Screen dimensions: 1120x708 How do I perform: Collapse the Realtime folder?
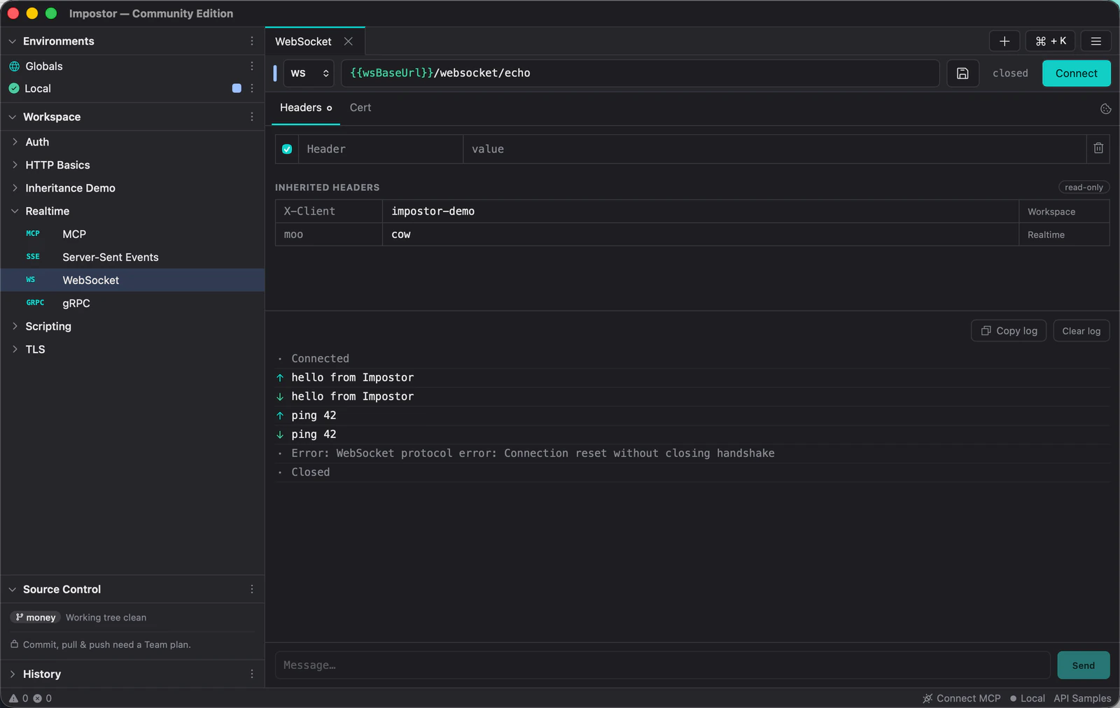point(15,211)
